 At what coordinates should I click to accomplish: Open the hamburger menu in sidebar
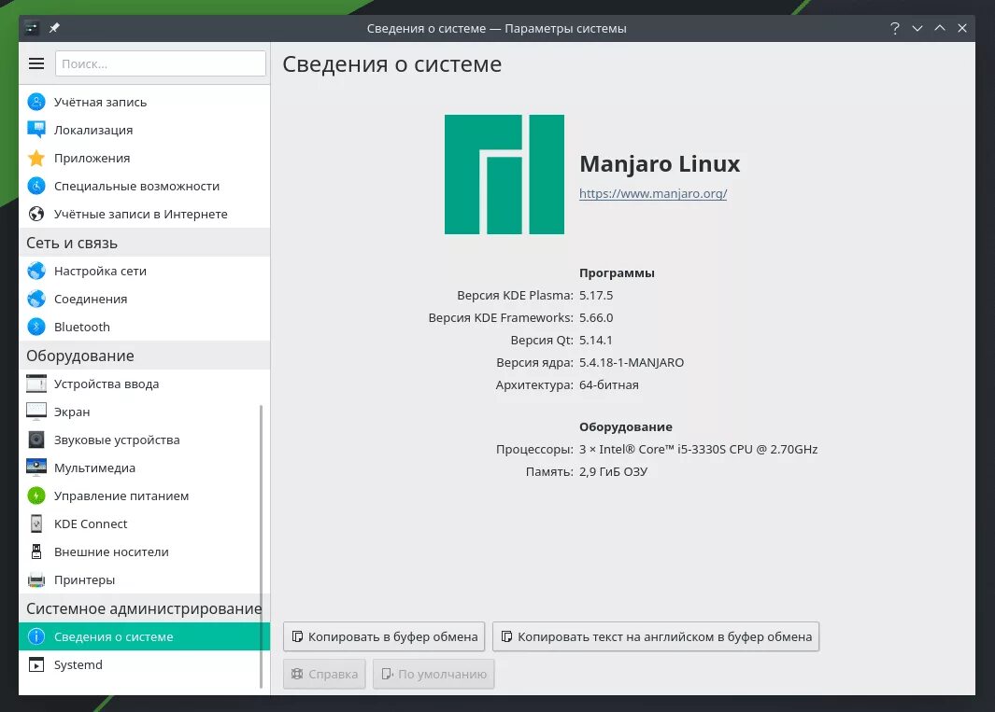[36, 63]
